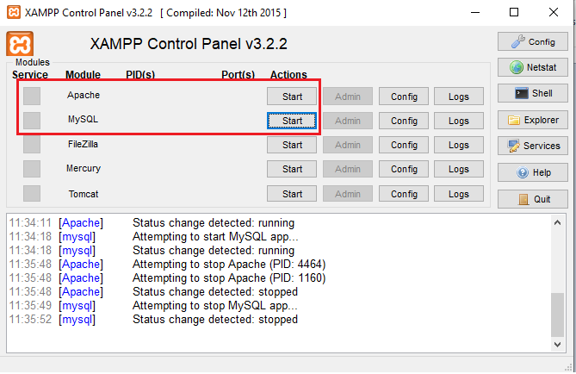The image size is (576, 374).
Task: Click the MySQL module name
Action: point(83,119)
